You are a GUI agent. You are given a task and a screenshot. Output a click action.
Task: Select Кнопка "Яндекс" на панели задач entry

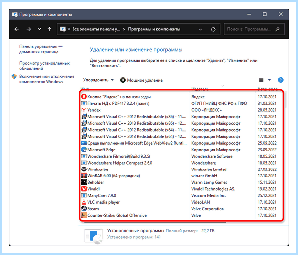179,97
